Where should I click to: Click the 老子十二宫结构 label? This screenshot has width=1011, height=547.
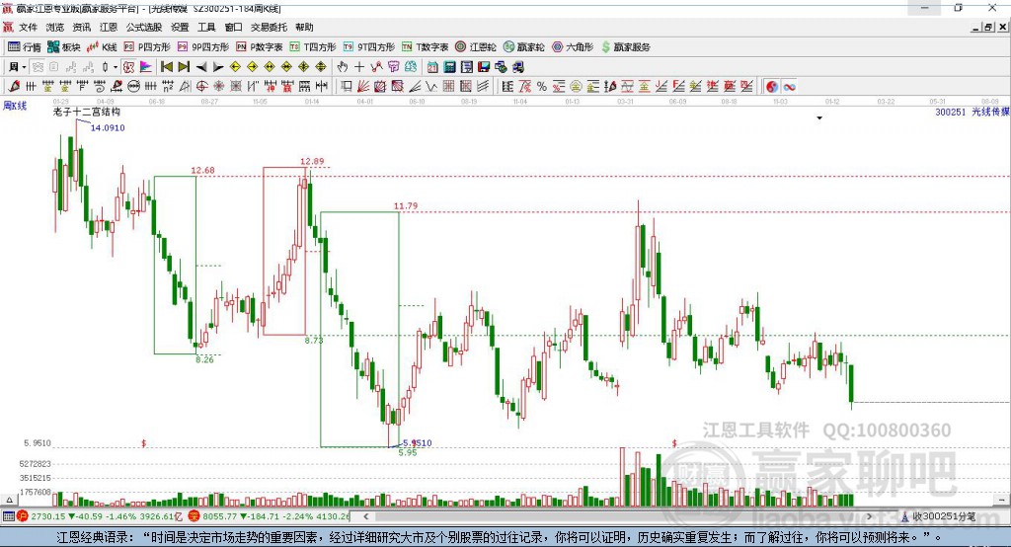(x=87, y=113)
